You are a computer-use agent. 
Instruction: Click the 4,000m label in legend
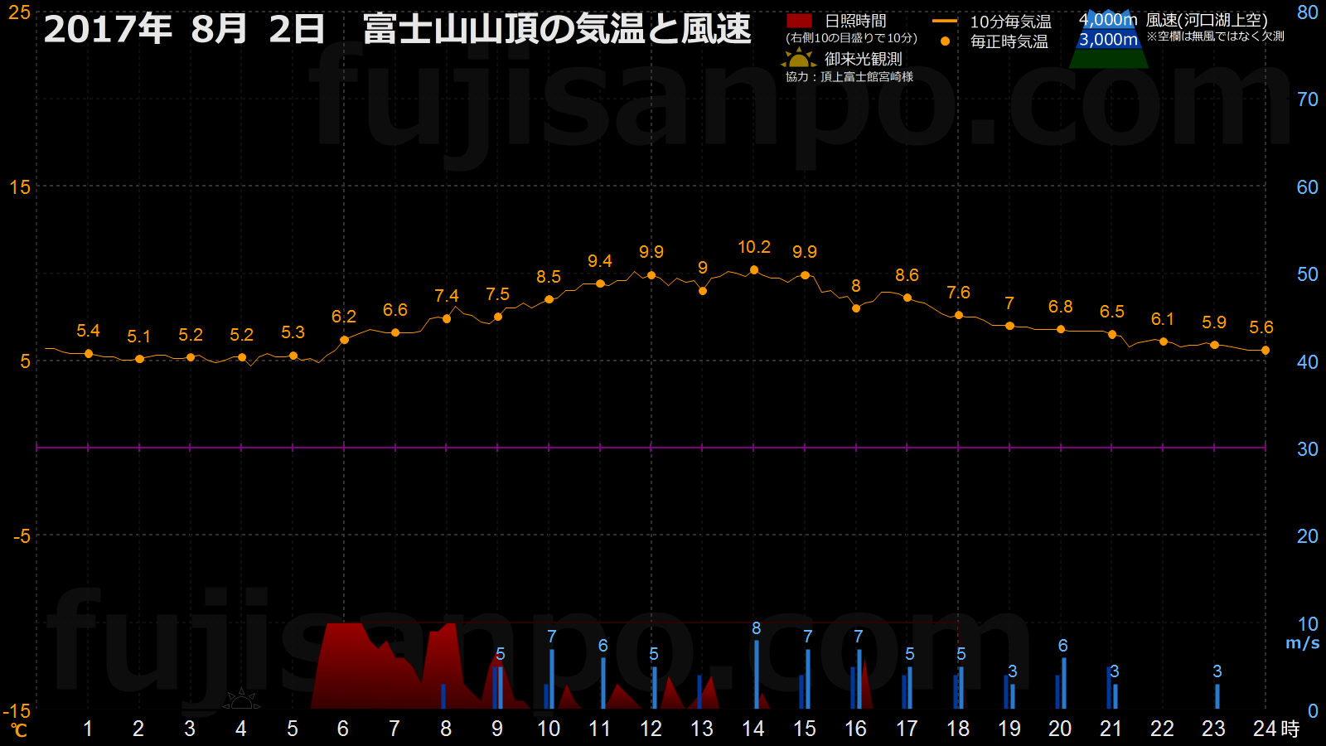coord(1107,19)
